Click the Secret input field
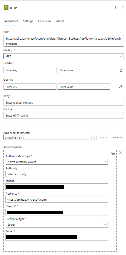Image resolution: width=126 pixels, height=255 pixels. click(57, 237)
